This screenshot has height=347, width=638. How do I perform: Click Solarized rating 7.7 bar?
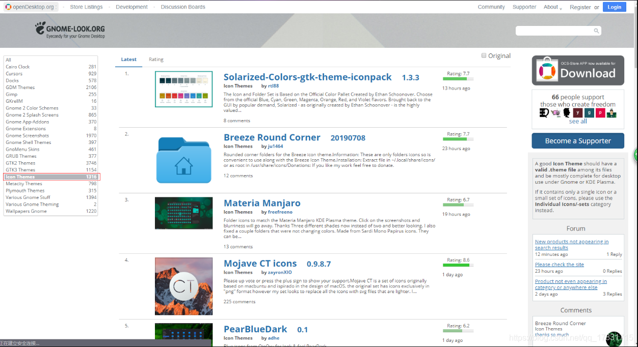tap(458, 79)
